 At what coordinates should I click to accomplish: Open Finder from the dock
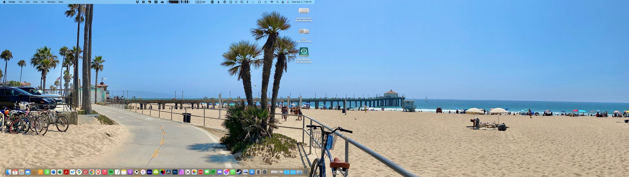coord(8,172)
